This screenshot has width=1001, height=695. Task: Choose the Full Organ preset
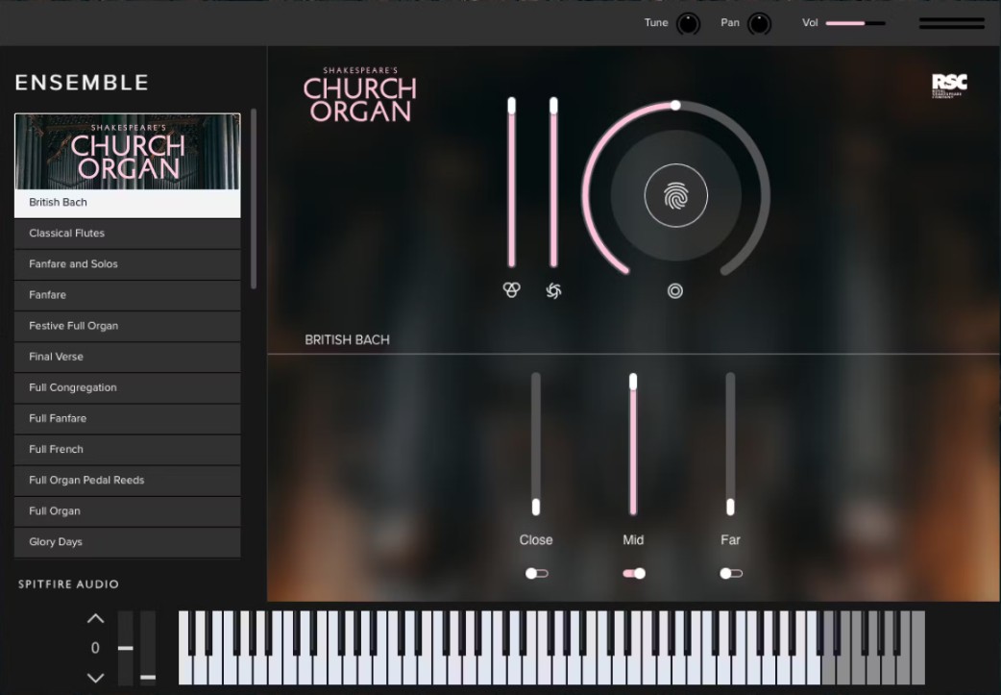tap(128, 511)
